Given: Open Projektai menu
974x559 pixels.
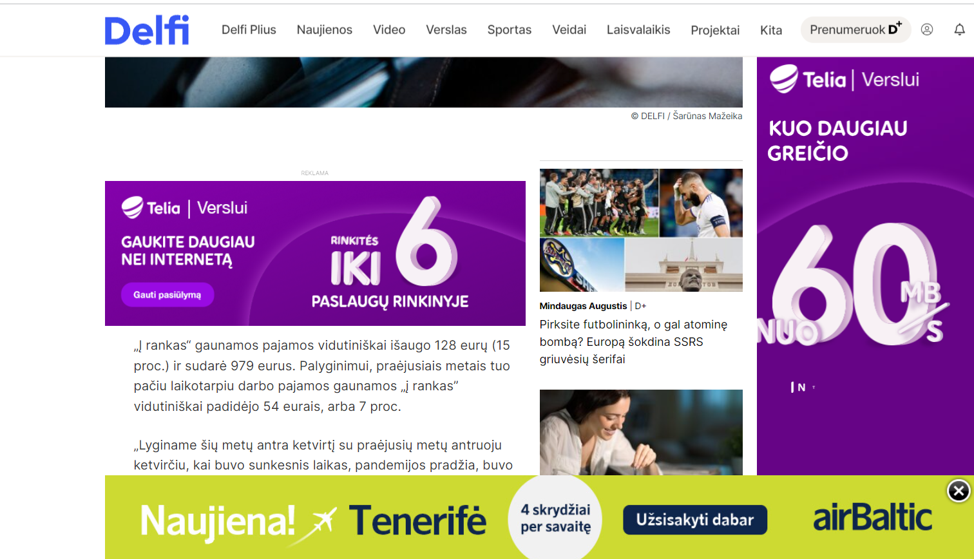Looking at the screenshot, I should [715, 30].
